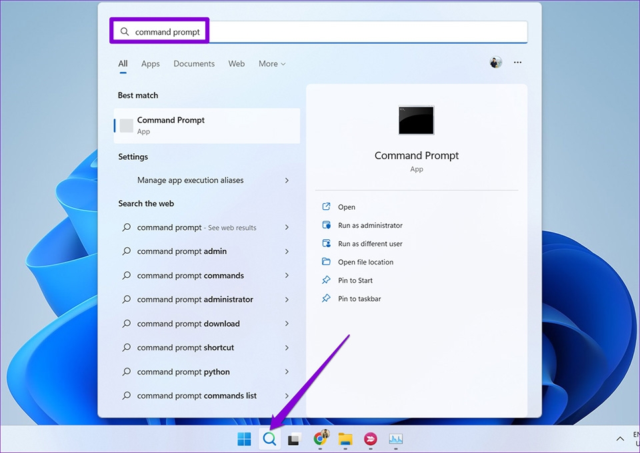The image size is (640, 453).
Task: Switch to the Apps tab
Action: coord(150,63)
